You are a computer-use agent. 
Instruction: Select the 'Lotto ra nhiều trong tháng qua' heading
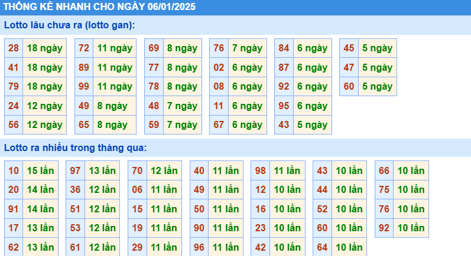tap(75, 147)
